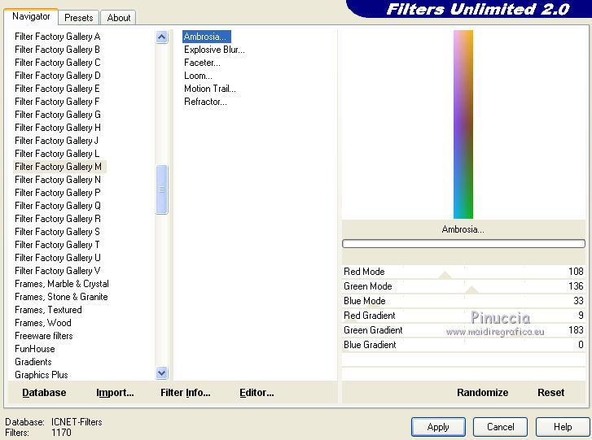Select Filter Factory Gallery H

(x=57, y=128)
